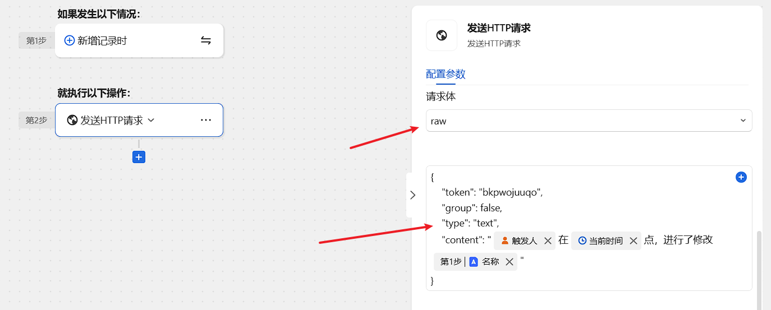Select the 新增记录时 trigger card
The height and width of the screenshot is (310, 771).
click(x=139, y=40)
